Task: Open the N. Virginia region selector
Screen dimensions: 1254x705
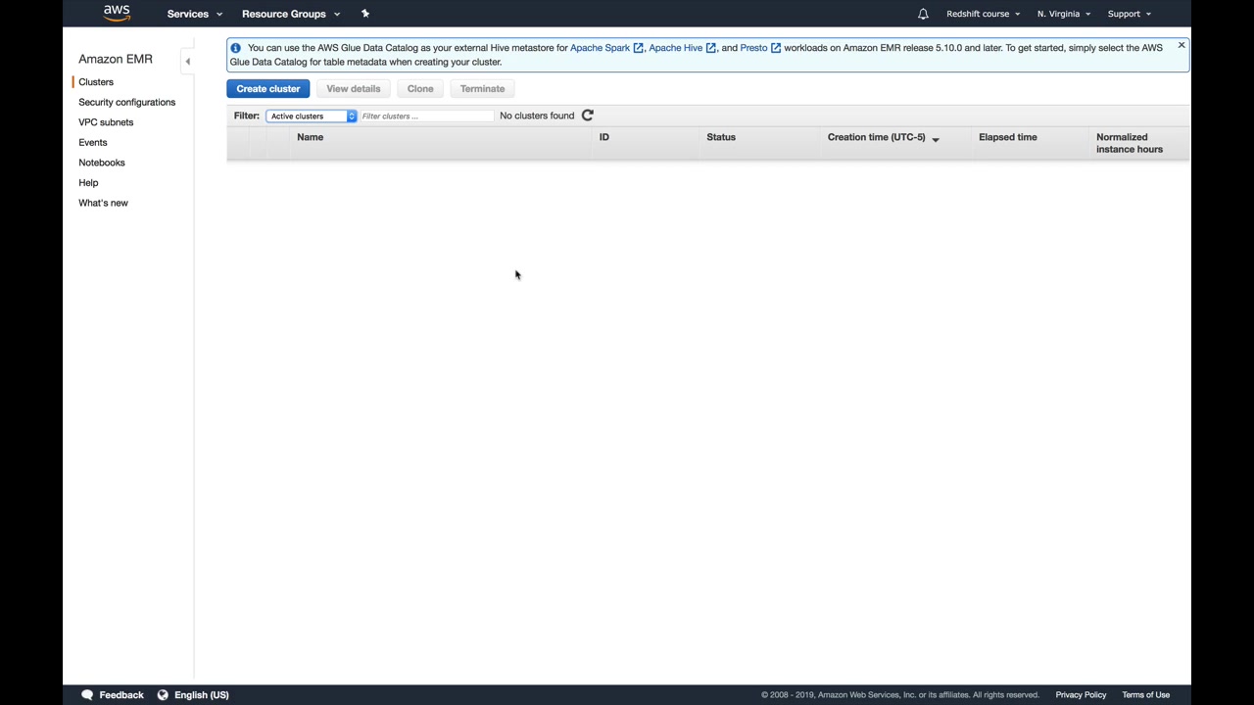Action: 1064,14
